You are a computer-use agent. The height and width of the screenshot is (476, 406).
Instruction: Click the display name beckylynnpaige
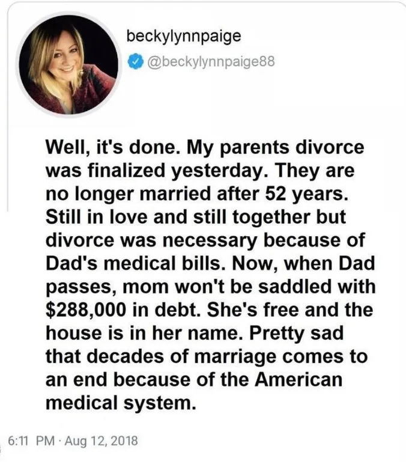click(184, 36)
